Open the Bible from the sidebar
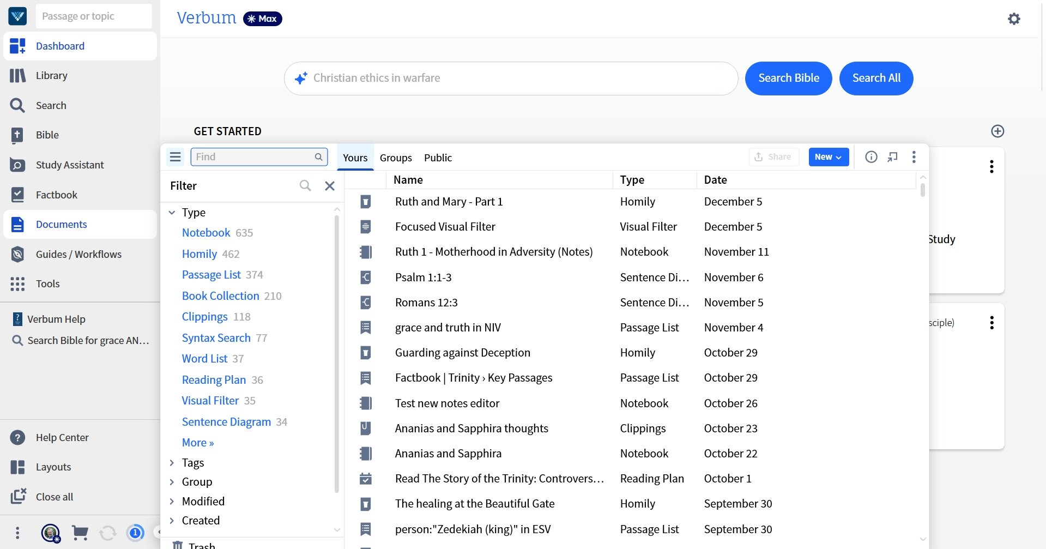 coord(80,135)
